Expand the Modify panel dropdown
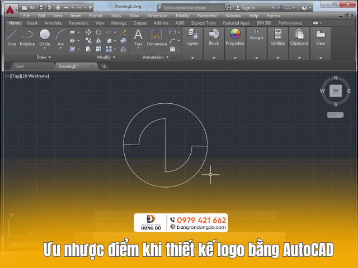This screenshot has width=358, height=268. pos(106,57)
